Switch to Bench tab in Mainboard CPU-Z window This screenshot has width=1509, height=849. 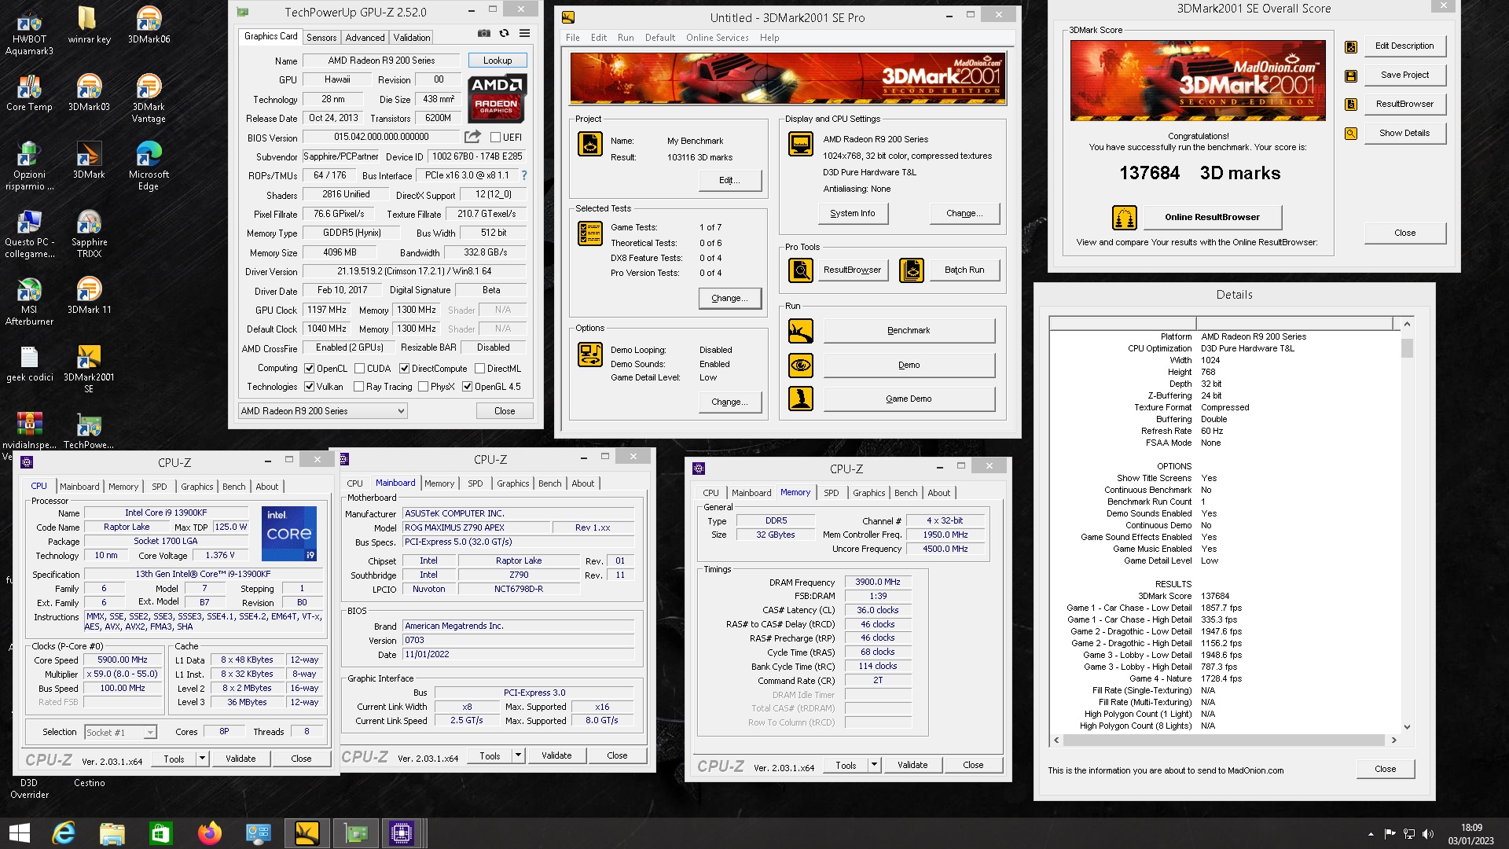[x=549, y=483]
